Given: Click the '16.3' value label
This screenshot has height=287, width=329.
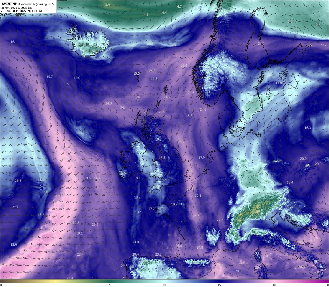Looking at the screenshot, I should click(308, 128).
